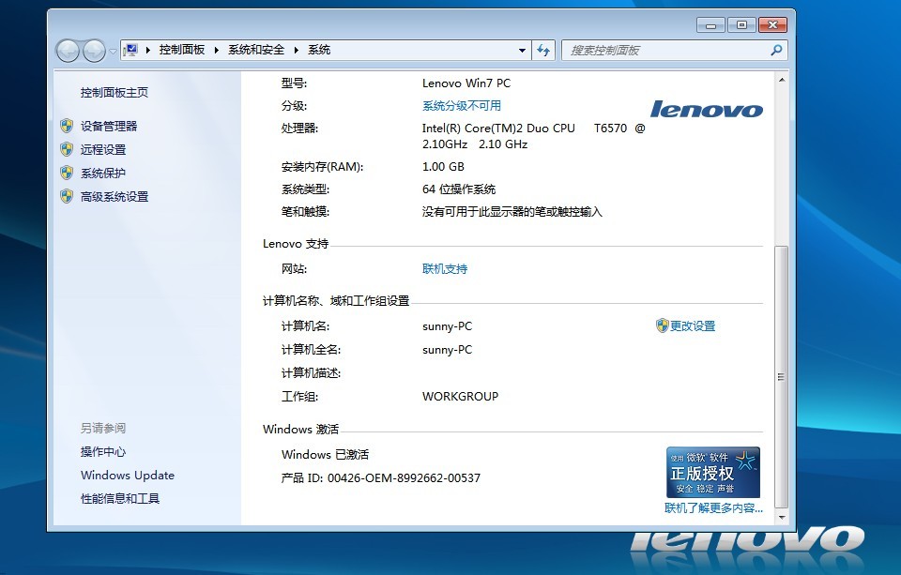Expand the arrow before 系统和安全 breadcrumb
Viewport: 901px width, 575px height.
(x=217, y=50)
